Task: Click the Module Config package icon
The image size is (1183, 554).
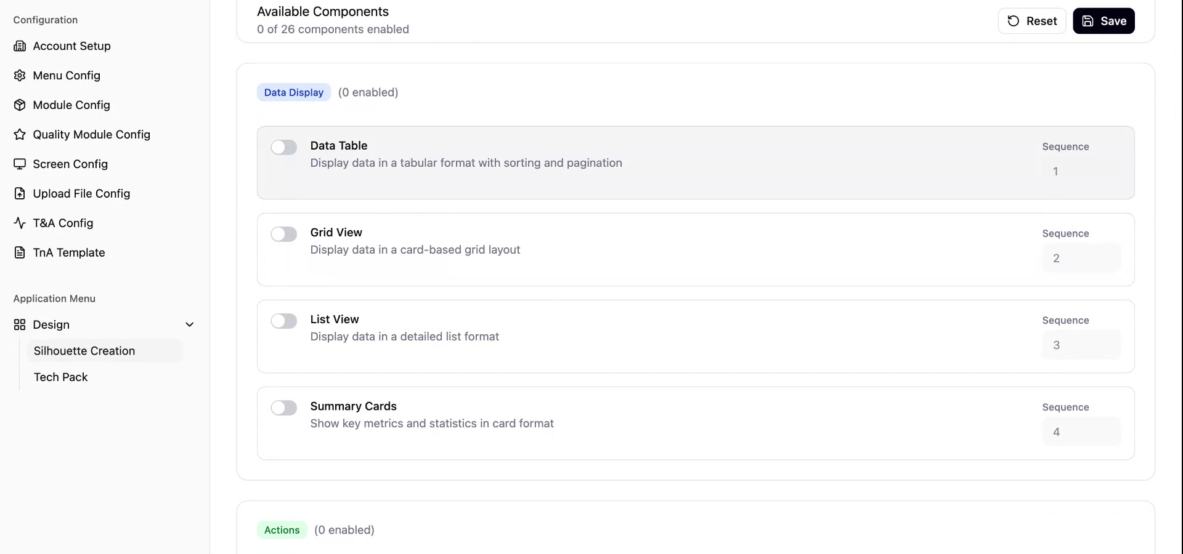Action: (20, 105)
